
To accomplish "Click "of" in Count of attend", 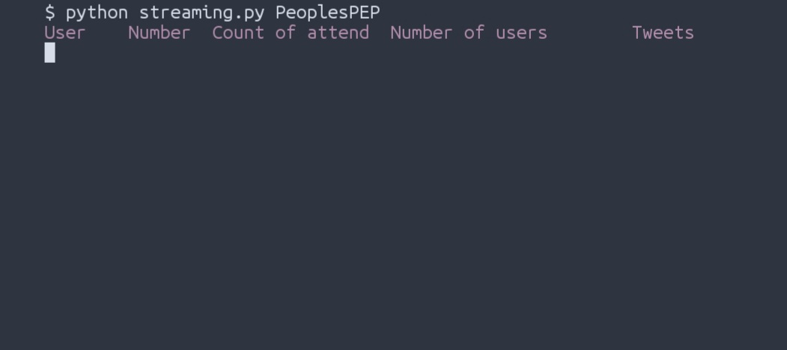I will tap(285, 33).
